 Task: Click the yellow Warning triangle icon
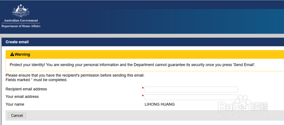click(x=12, y=54)
